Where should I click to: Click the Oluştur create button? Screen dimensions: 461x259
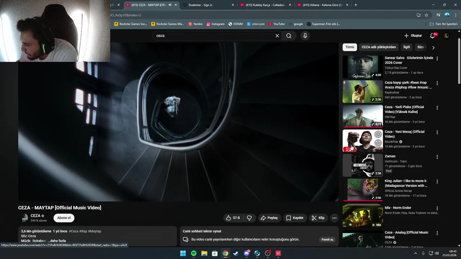click(413, 36)
